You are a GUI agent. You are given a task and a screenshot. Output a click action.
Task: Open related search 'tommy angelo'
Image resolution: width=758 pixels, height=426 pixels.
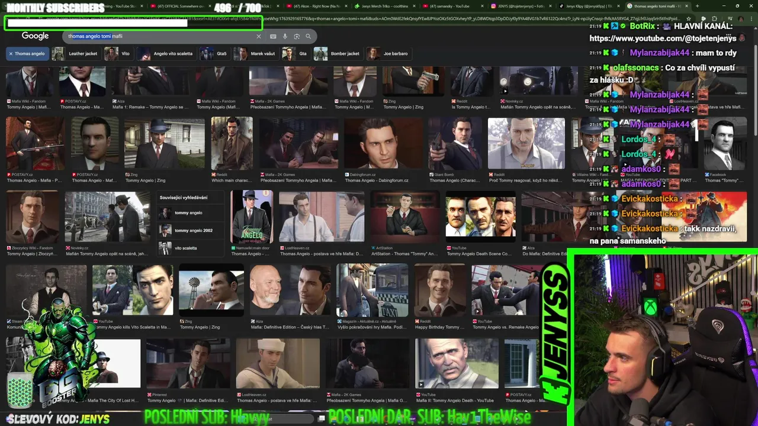tap(191, 213)
